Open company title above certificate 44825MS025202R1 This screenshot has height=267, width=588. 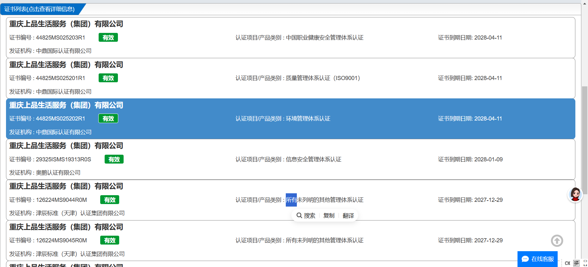tap(66, 105)
